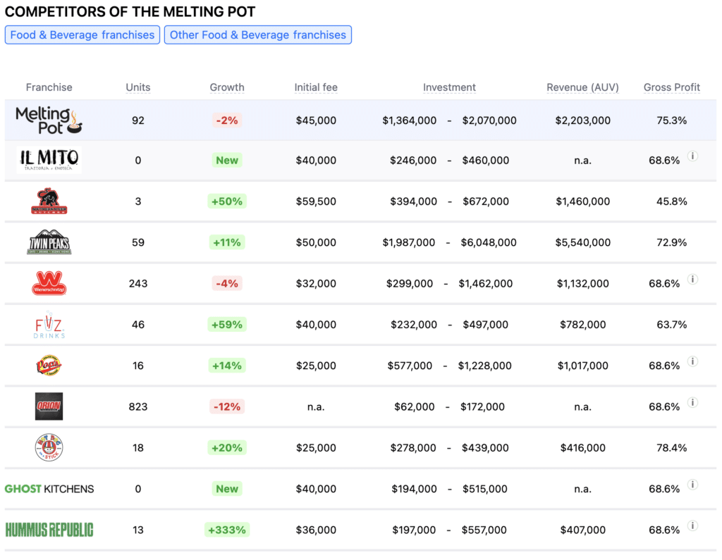The image size is (722, 560).
Task: Open the Hummus Republic logo
Action: coord(49,530)
